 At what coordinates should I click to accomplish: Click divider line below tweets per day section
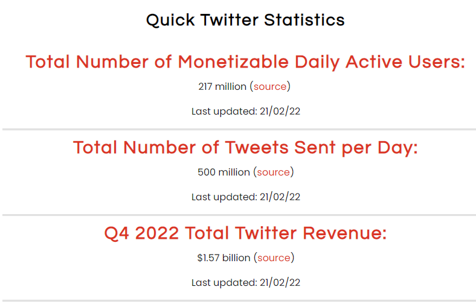tap(239, 215)
